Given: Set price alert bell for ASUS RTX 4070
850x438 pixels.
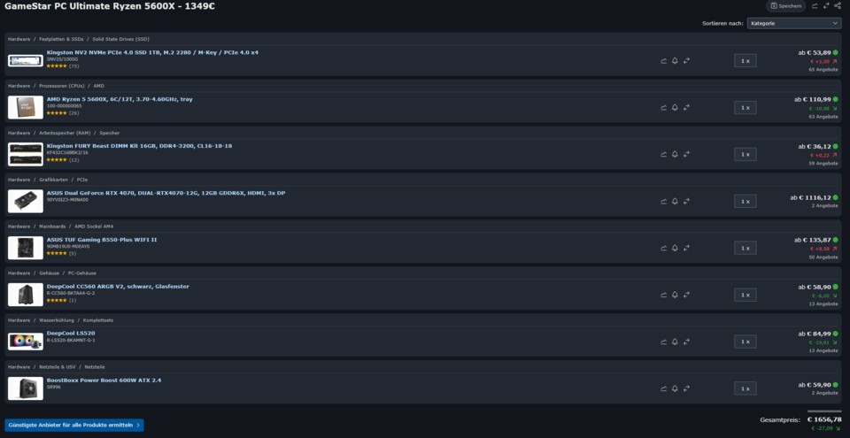Looking at the screenshot, I should [675, 201].
